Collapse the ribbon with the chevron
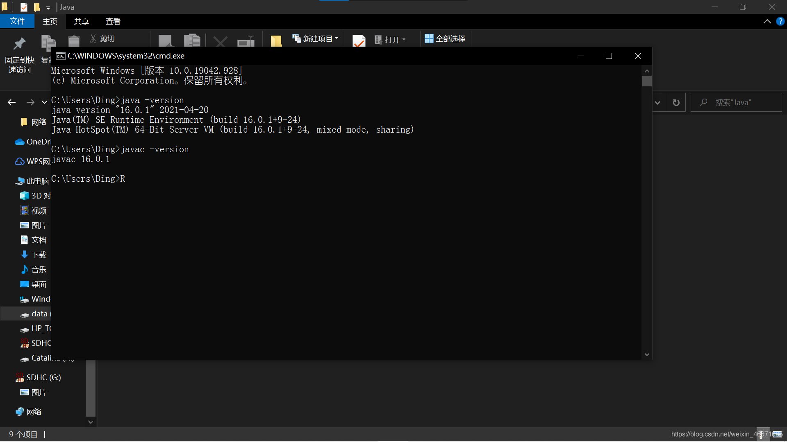This screenshot has height=442, width=787. click(767, 21)
